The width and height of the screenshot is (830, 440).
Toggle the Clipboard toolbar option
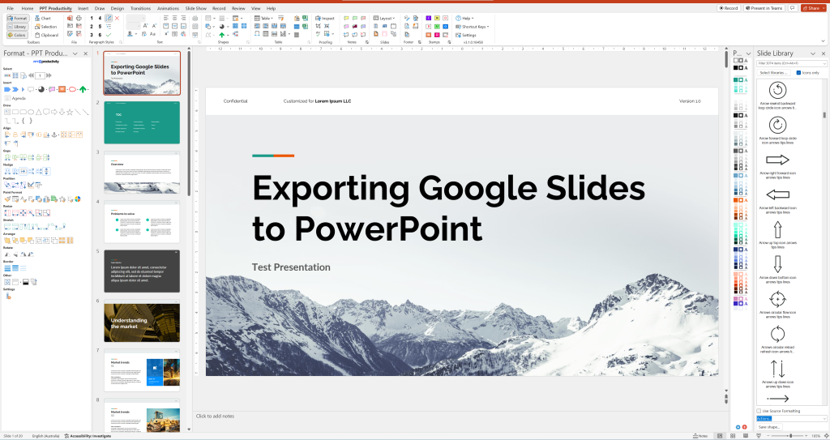click(x=46, y=35)
